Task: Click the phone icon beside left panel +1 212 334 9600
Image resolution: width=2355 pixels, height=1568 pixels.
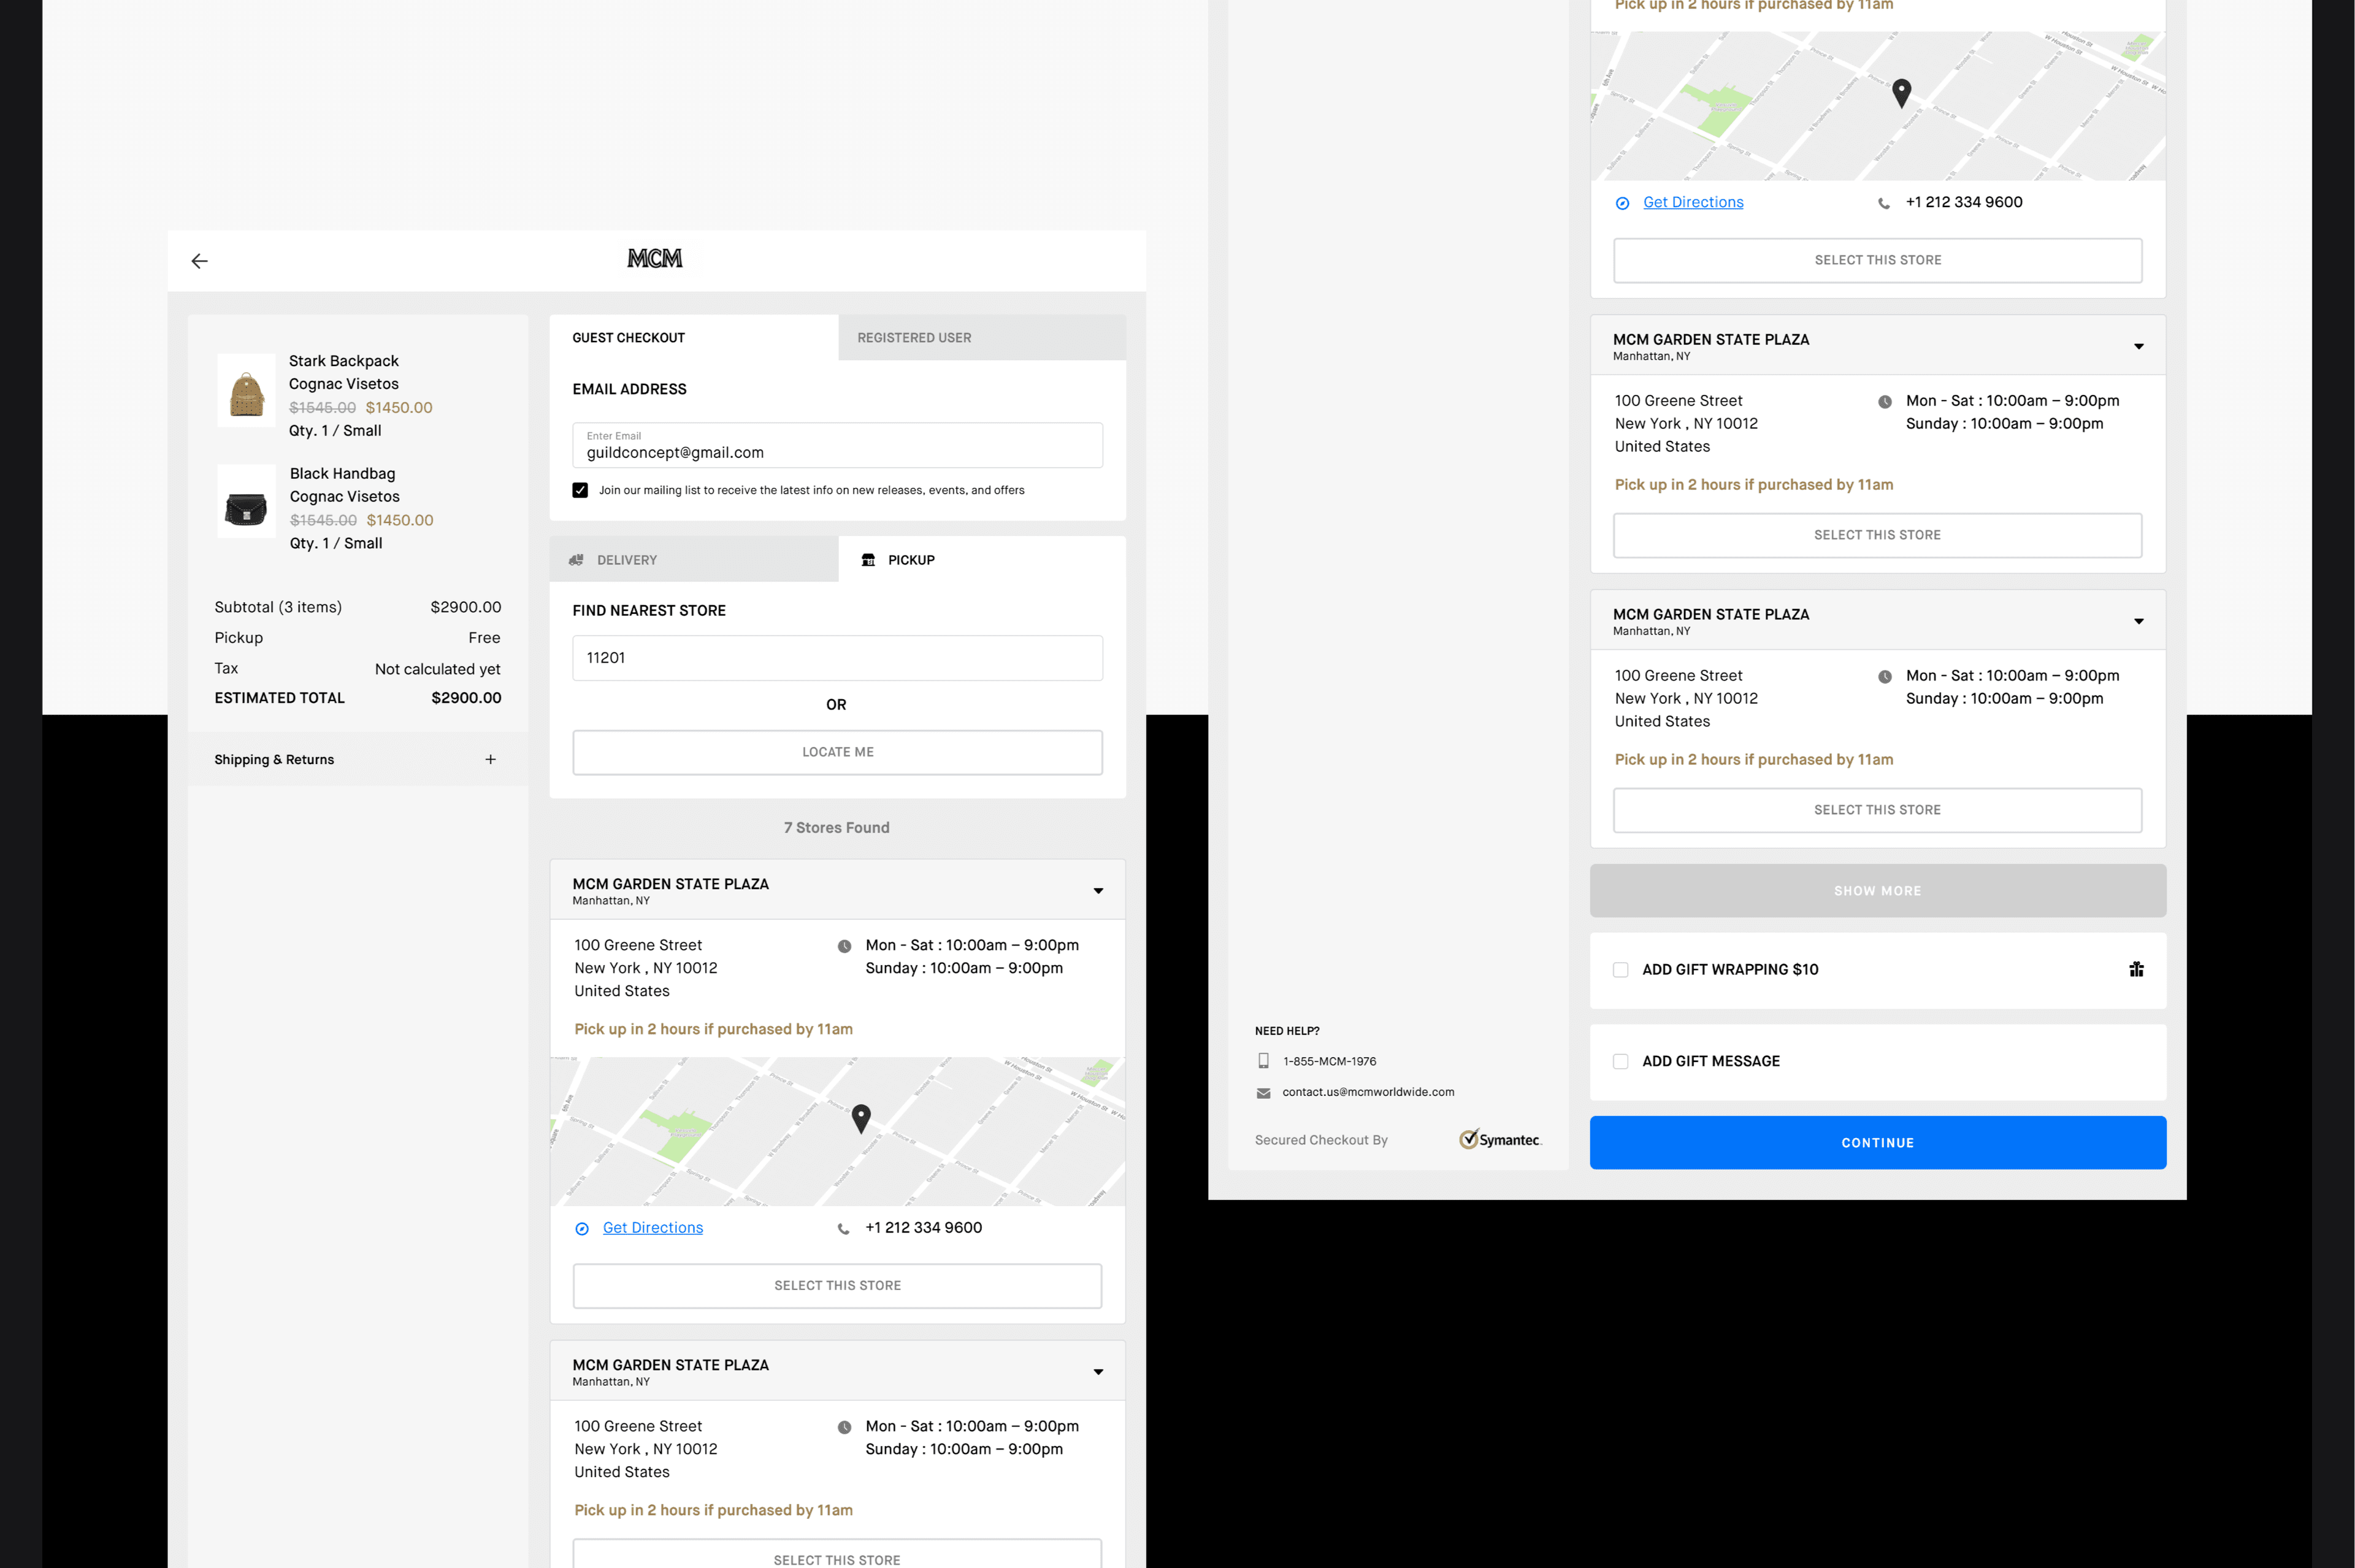Action: click(x=844, y=1229)
